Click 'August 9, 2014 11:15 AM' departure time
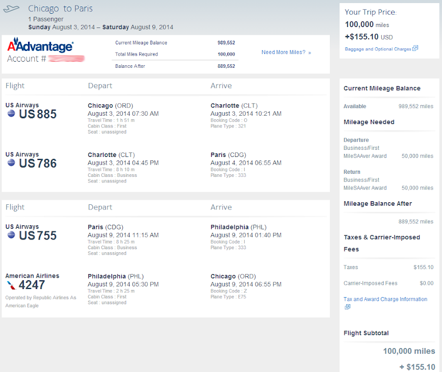The height and width of the screenshot is (372, 442). pos(123,235)
